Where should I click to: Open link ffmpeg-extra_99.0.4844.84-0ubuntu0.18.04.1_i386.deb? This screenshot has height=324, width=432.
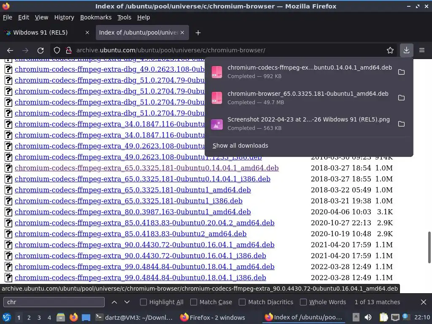[x=140, y=278]
